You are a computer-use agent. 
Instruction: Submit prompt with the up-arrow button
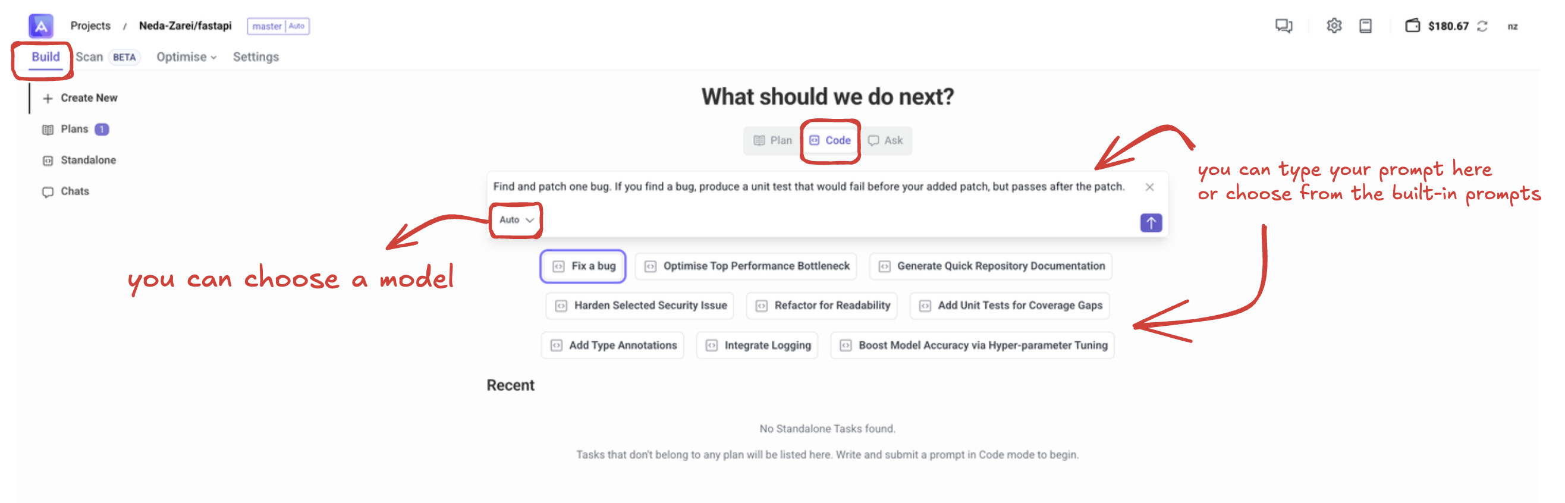tap(1150, 223)
